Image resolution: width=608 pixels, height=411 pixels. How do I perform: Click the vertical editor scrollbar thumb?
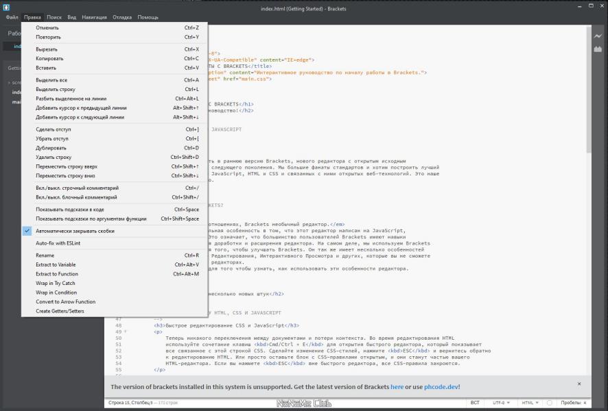(x=589, y=90)
